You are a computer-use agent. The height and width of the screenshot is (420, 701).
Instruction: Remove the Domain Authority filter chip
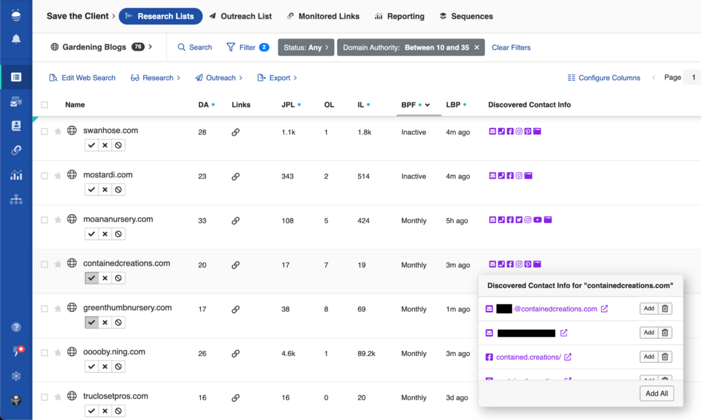click(x=477, y=48)
